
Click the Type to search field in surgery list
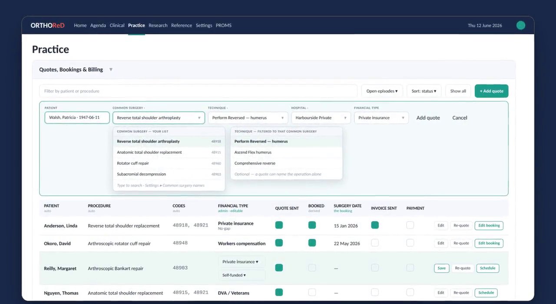(169, 185)
